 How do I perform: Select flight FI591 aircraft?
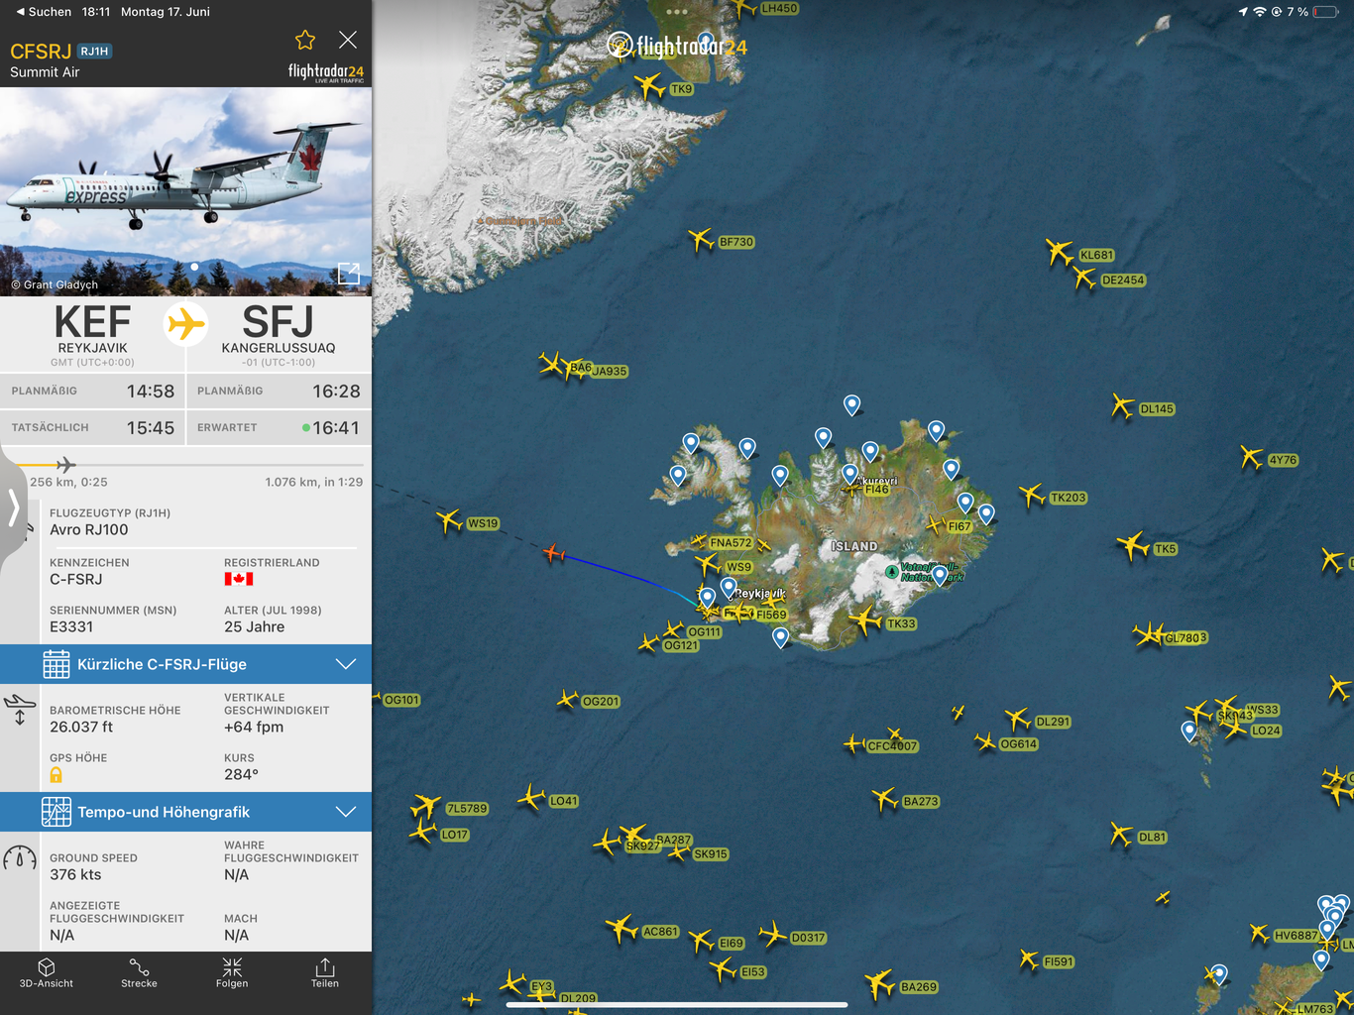click(1029, 959)
